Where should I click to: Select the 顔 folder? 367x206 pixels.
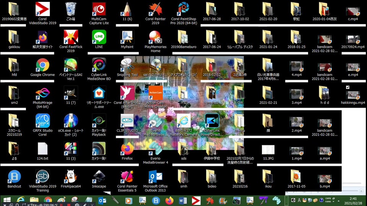(x=268, y=123)
